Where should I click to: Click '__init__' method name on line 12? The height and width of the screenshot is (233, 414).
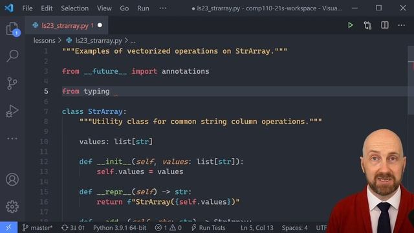114,162
